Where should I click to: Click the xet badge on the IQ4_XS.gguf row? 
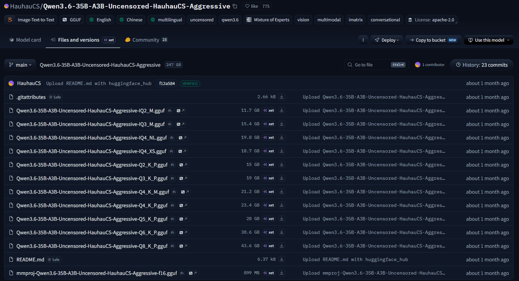pyautogui.click(x=269, y=151)
